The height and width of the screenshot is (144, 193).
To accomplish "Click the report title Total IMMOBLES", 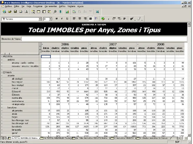I will pos(94,30).
